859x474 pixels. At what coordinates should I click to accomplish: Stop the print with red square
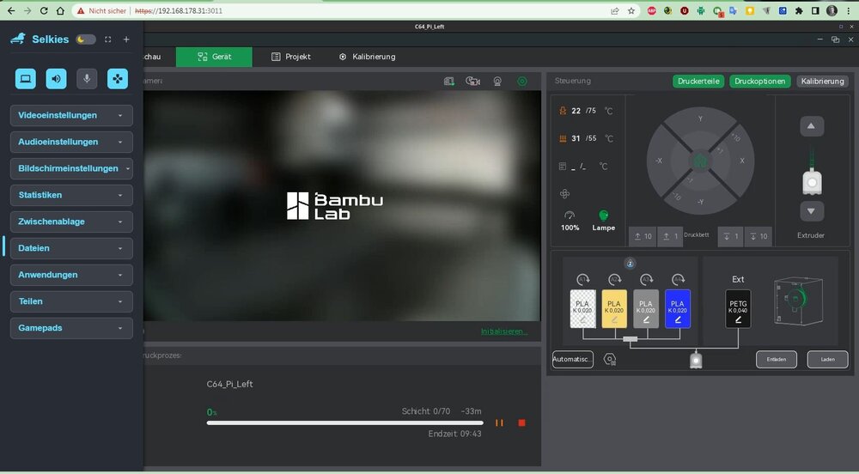pos(521,423)
